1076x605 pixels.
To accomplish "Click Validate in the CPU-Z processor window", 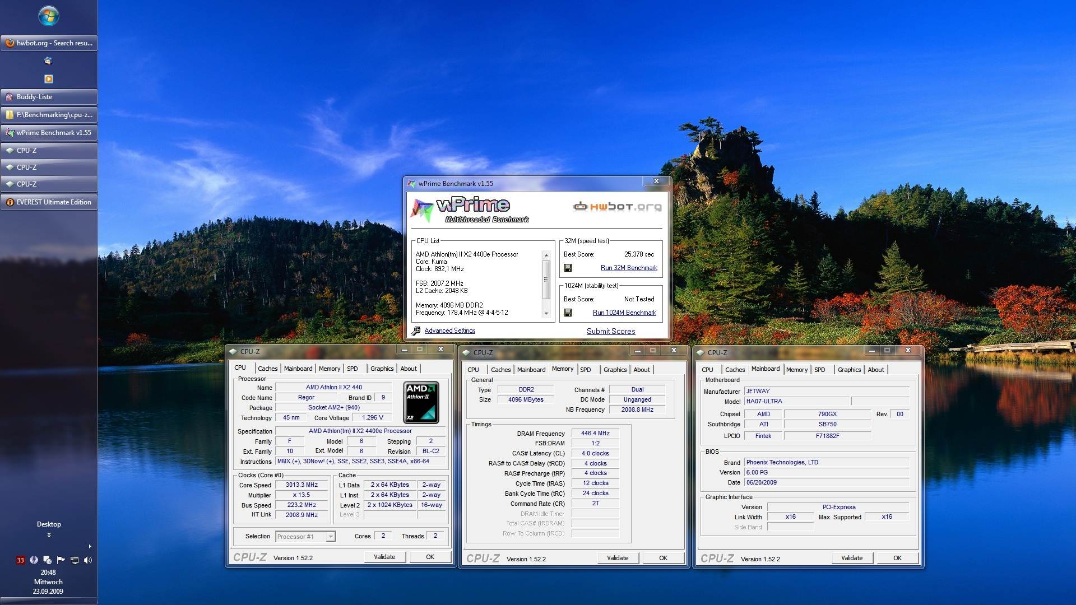I will (384, 557).
